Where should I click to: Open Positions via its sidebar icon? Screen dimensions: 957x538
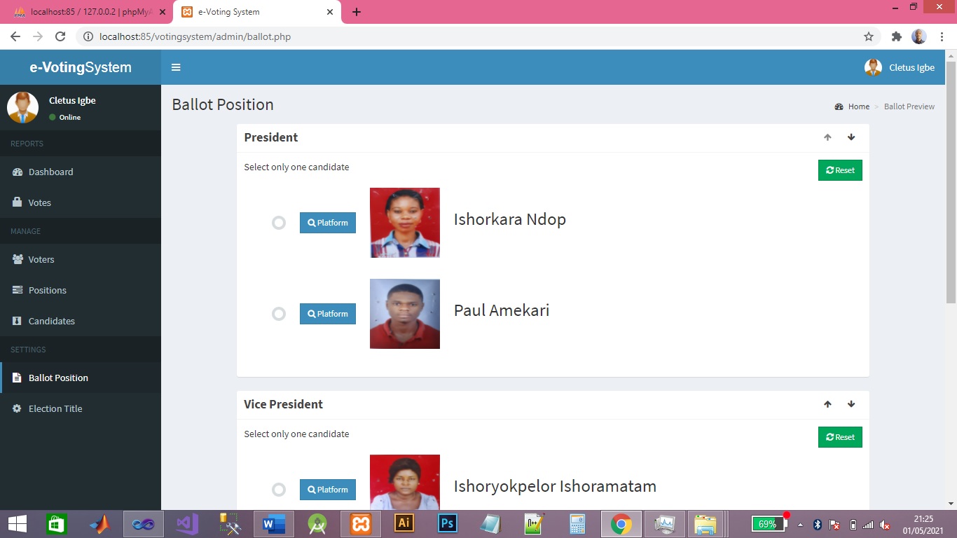pyautogui.click(x=18, y=290)
